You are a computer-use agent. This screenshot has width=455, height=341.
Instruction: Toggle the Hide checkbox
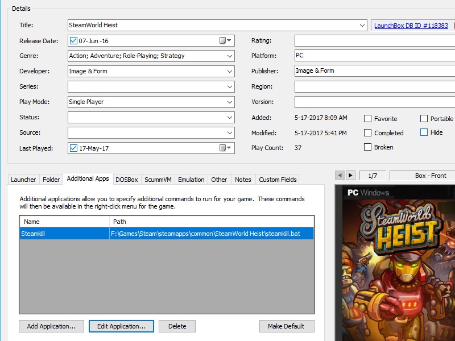coord(424,132)
